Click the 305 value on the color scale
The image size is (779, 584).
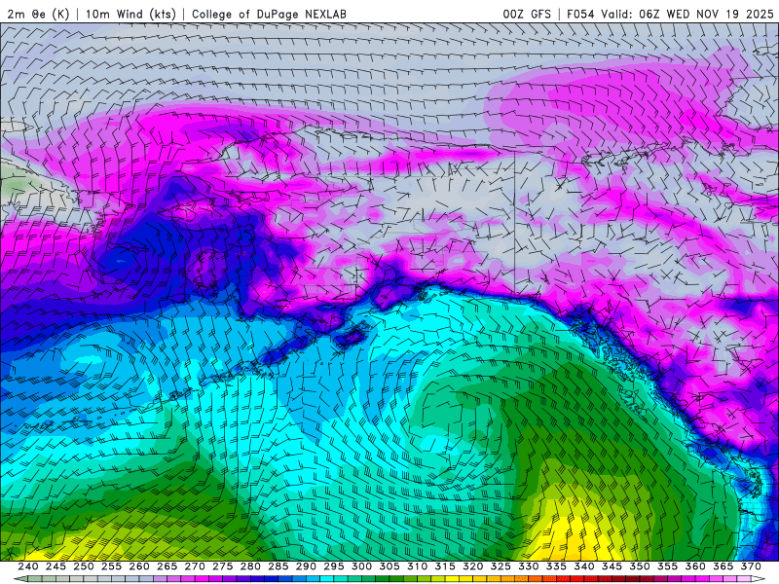389,566
